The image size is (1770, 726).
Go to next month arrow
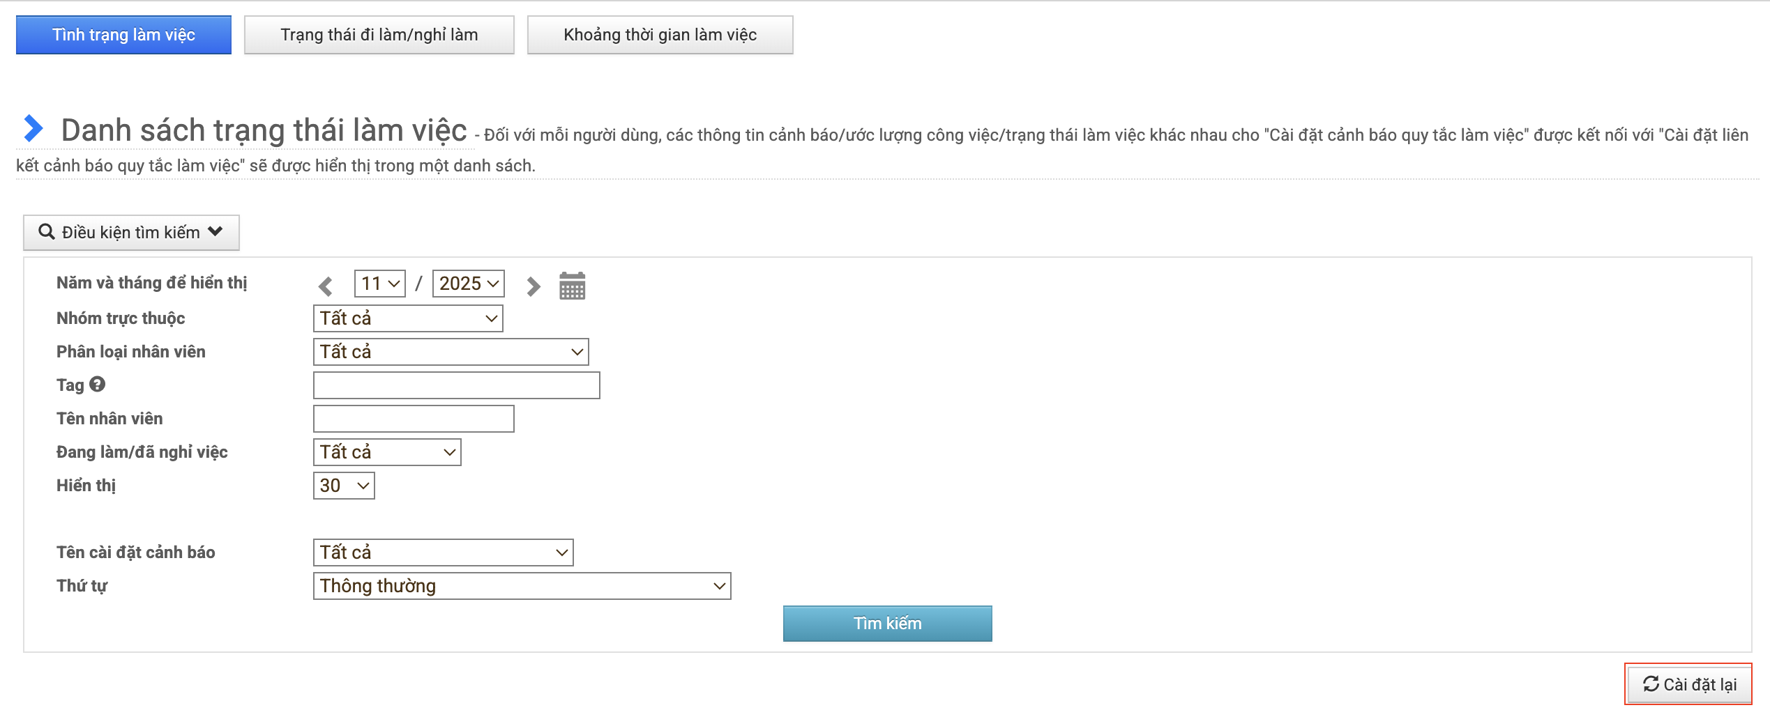point(533,286)
